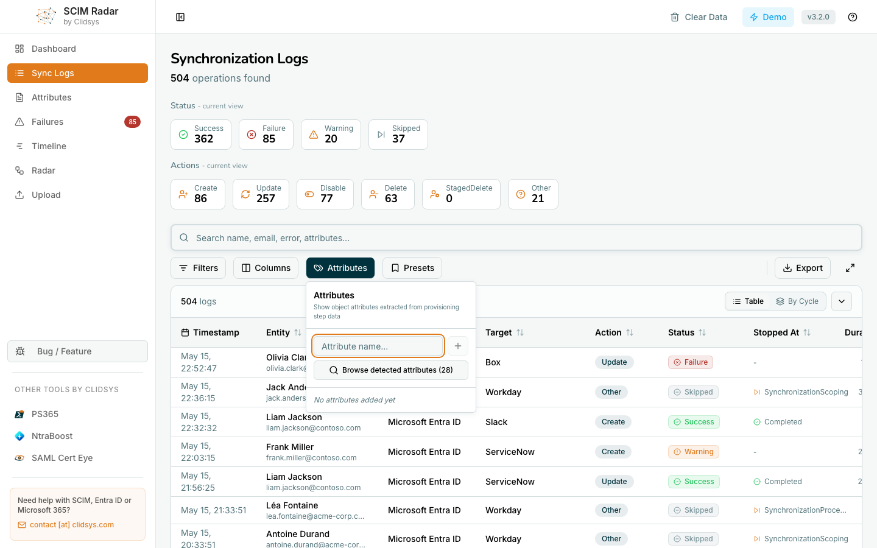Filter by Warning status card
877x548 pixels.
[331, 135]
